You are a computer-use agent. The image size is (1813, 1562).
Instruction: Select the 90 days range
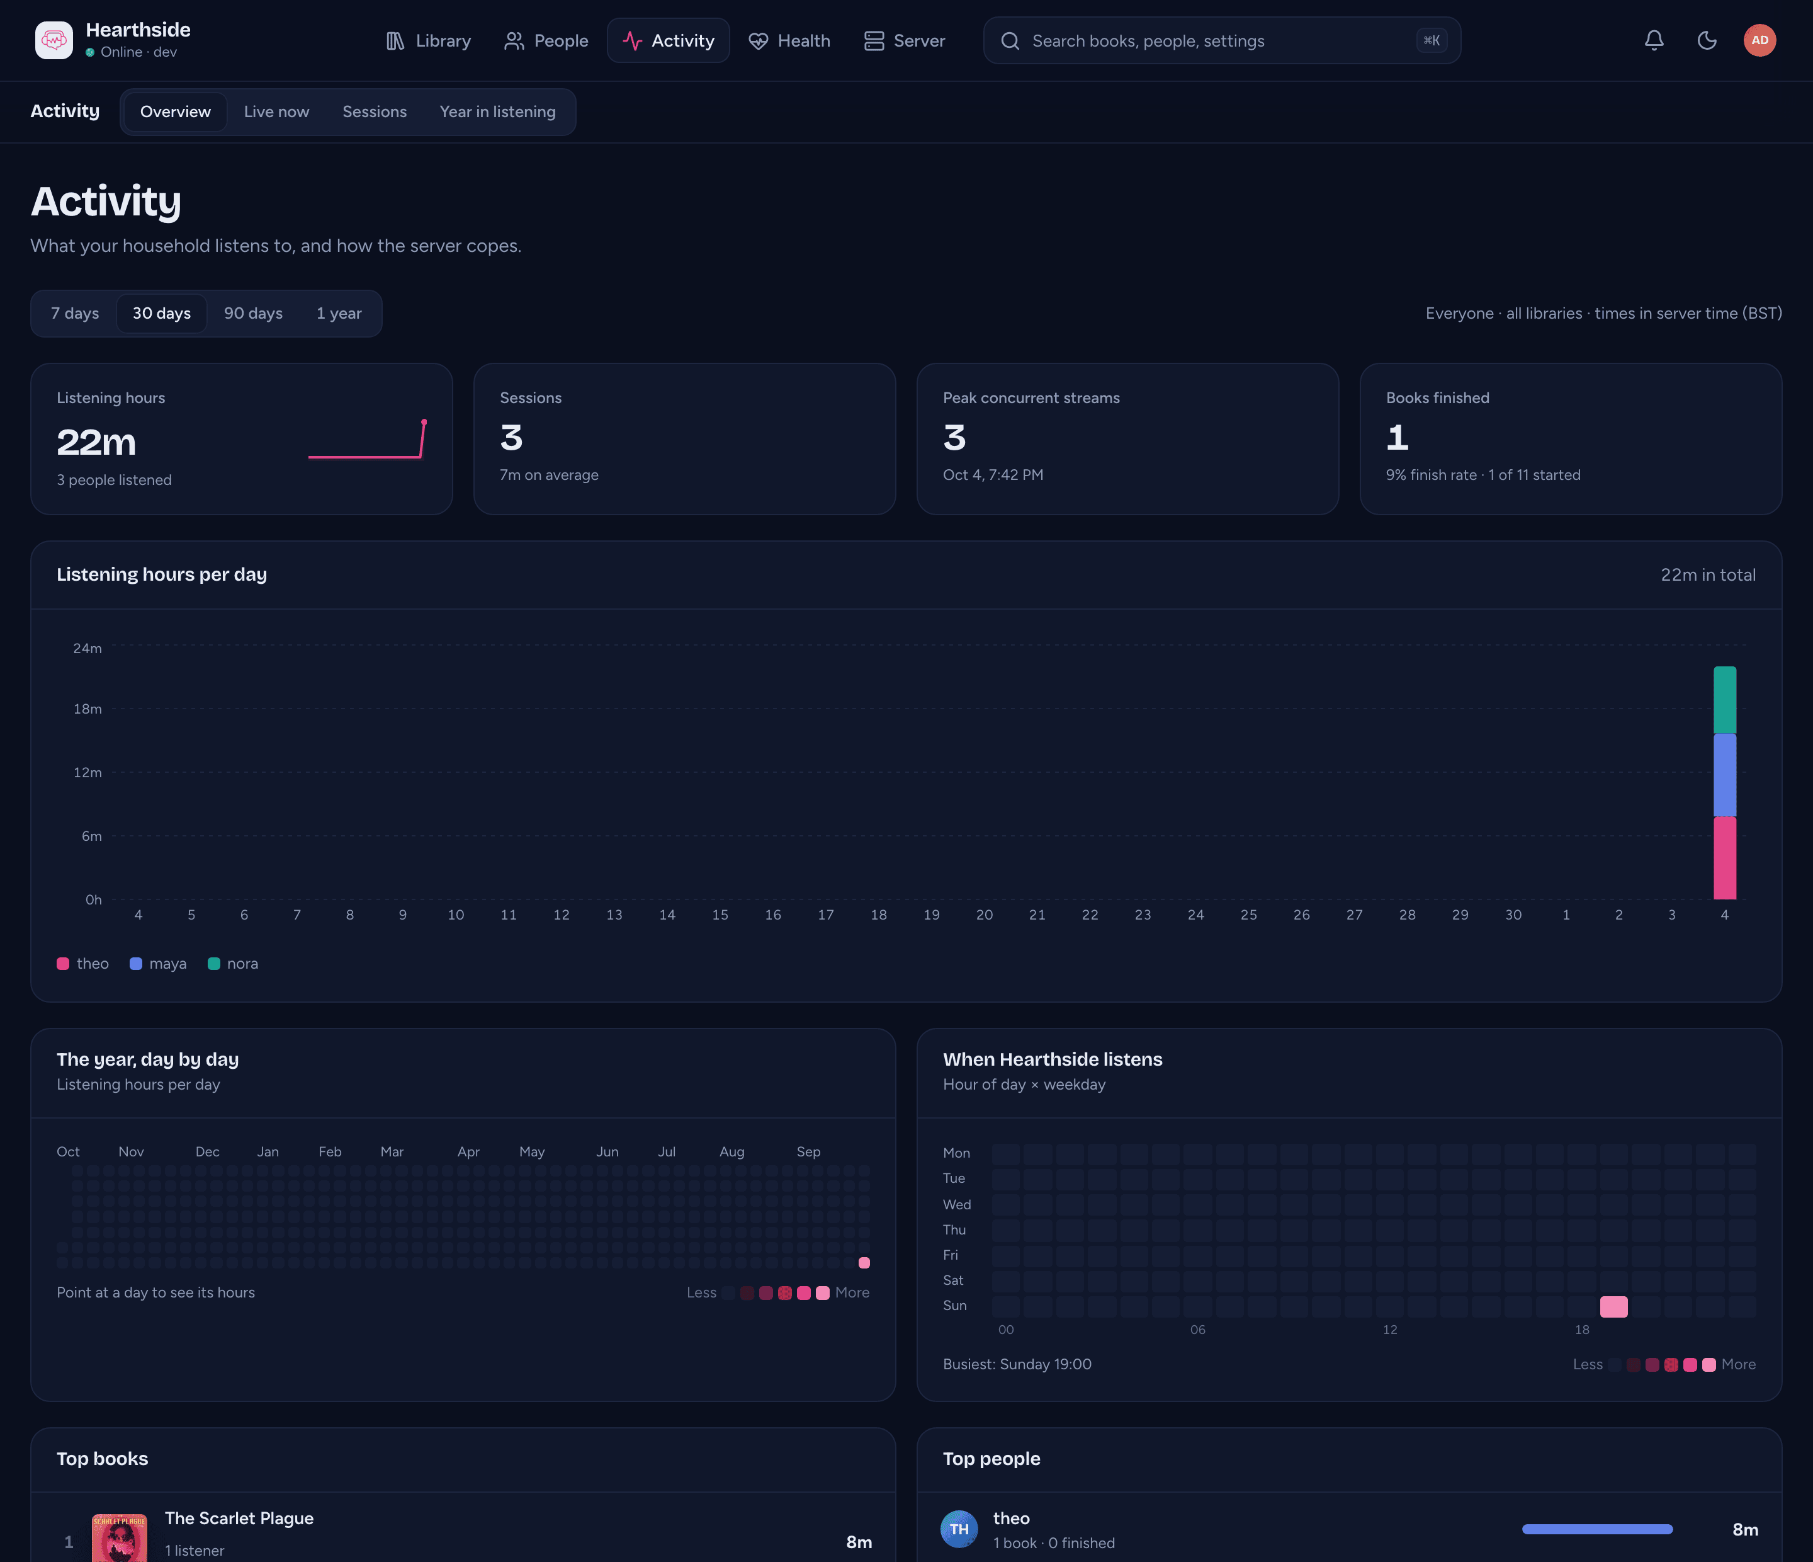click(x=253, y=314)
